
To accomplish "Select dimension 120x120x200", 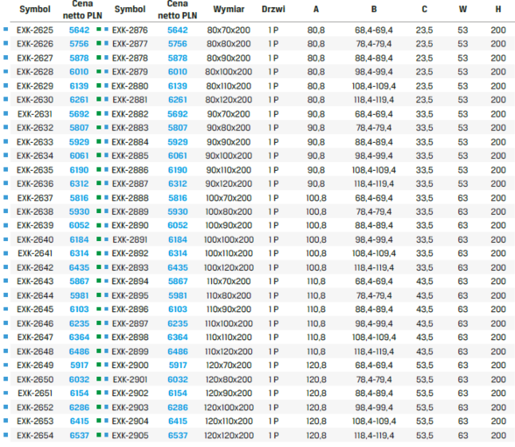I will tap(229, 435).
